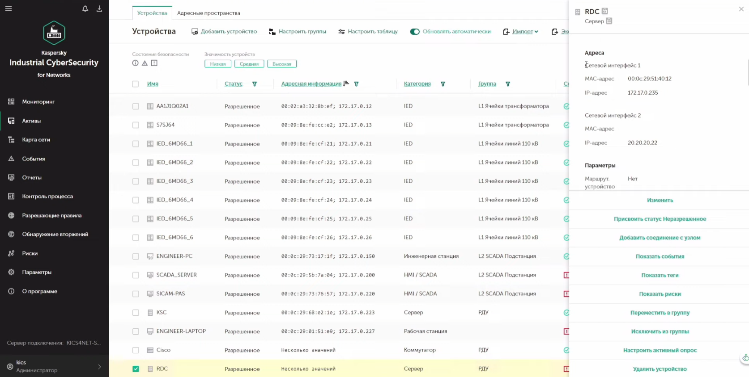This screenshot has width=749, height=377.
Task: Close the RDC details panel
Action: point(741,9)
